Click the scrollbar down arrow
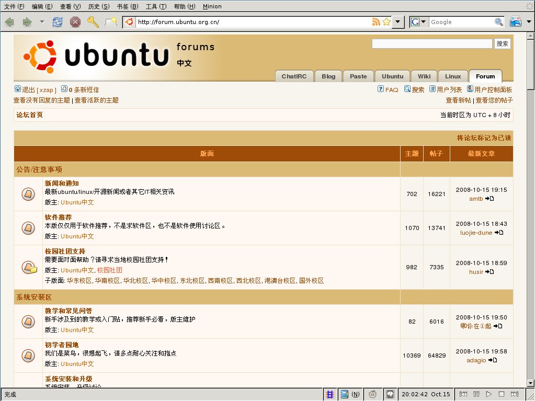 [x=530, y=383]
